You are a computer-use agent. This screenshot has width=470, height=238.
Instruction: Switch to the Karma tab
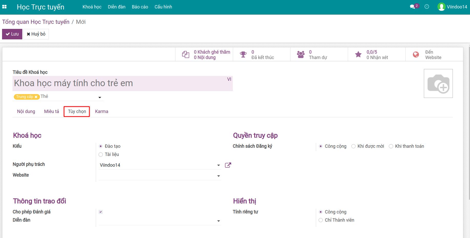pyautogui.click(x=101, y=111)
